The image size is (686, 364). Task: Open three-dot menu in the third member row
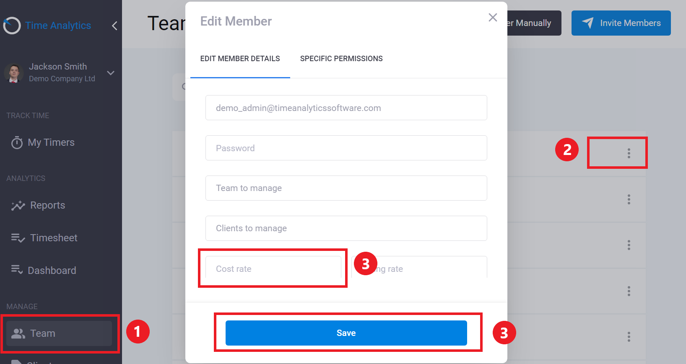(629, 245)
